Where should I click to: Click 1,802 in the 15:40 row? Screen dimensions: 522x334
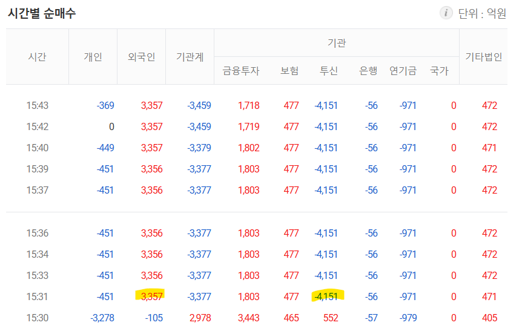tap(249, 148)
